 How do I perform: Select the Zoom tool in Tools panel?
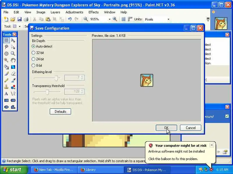coord(13,54)
